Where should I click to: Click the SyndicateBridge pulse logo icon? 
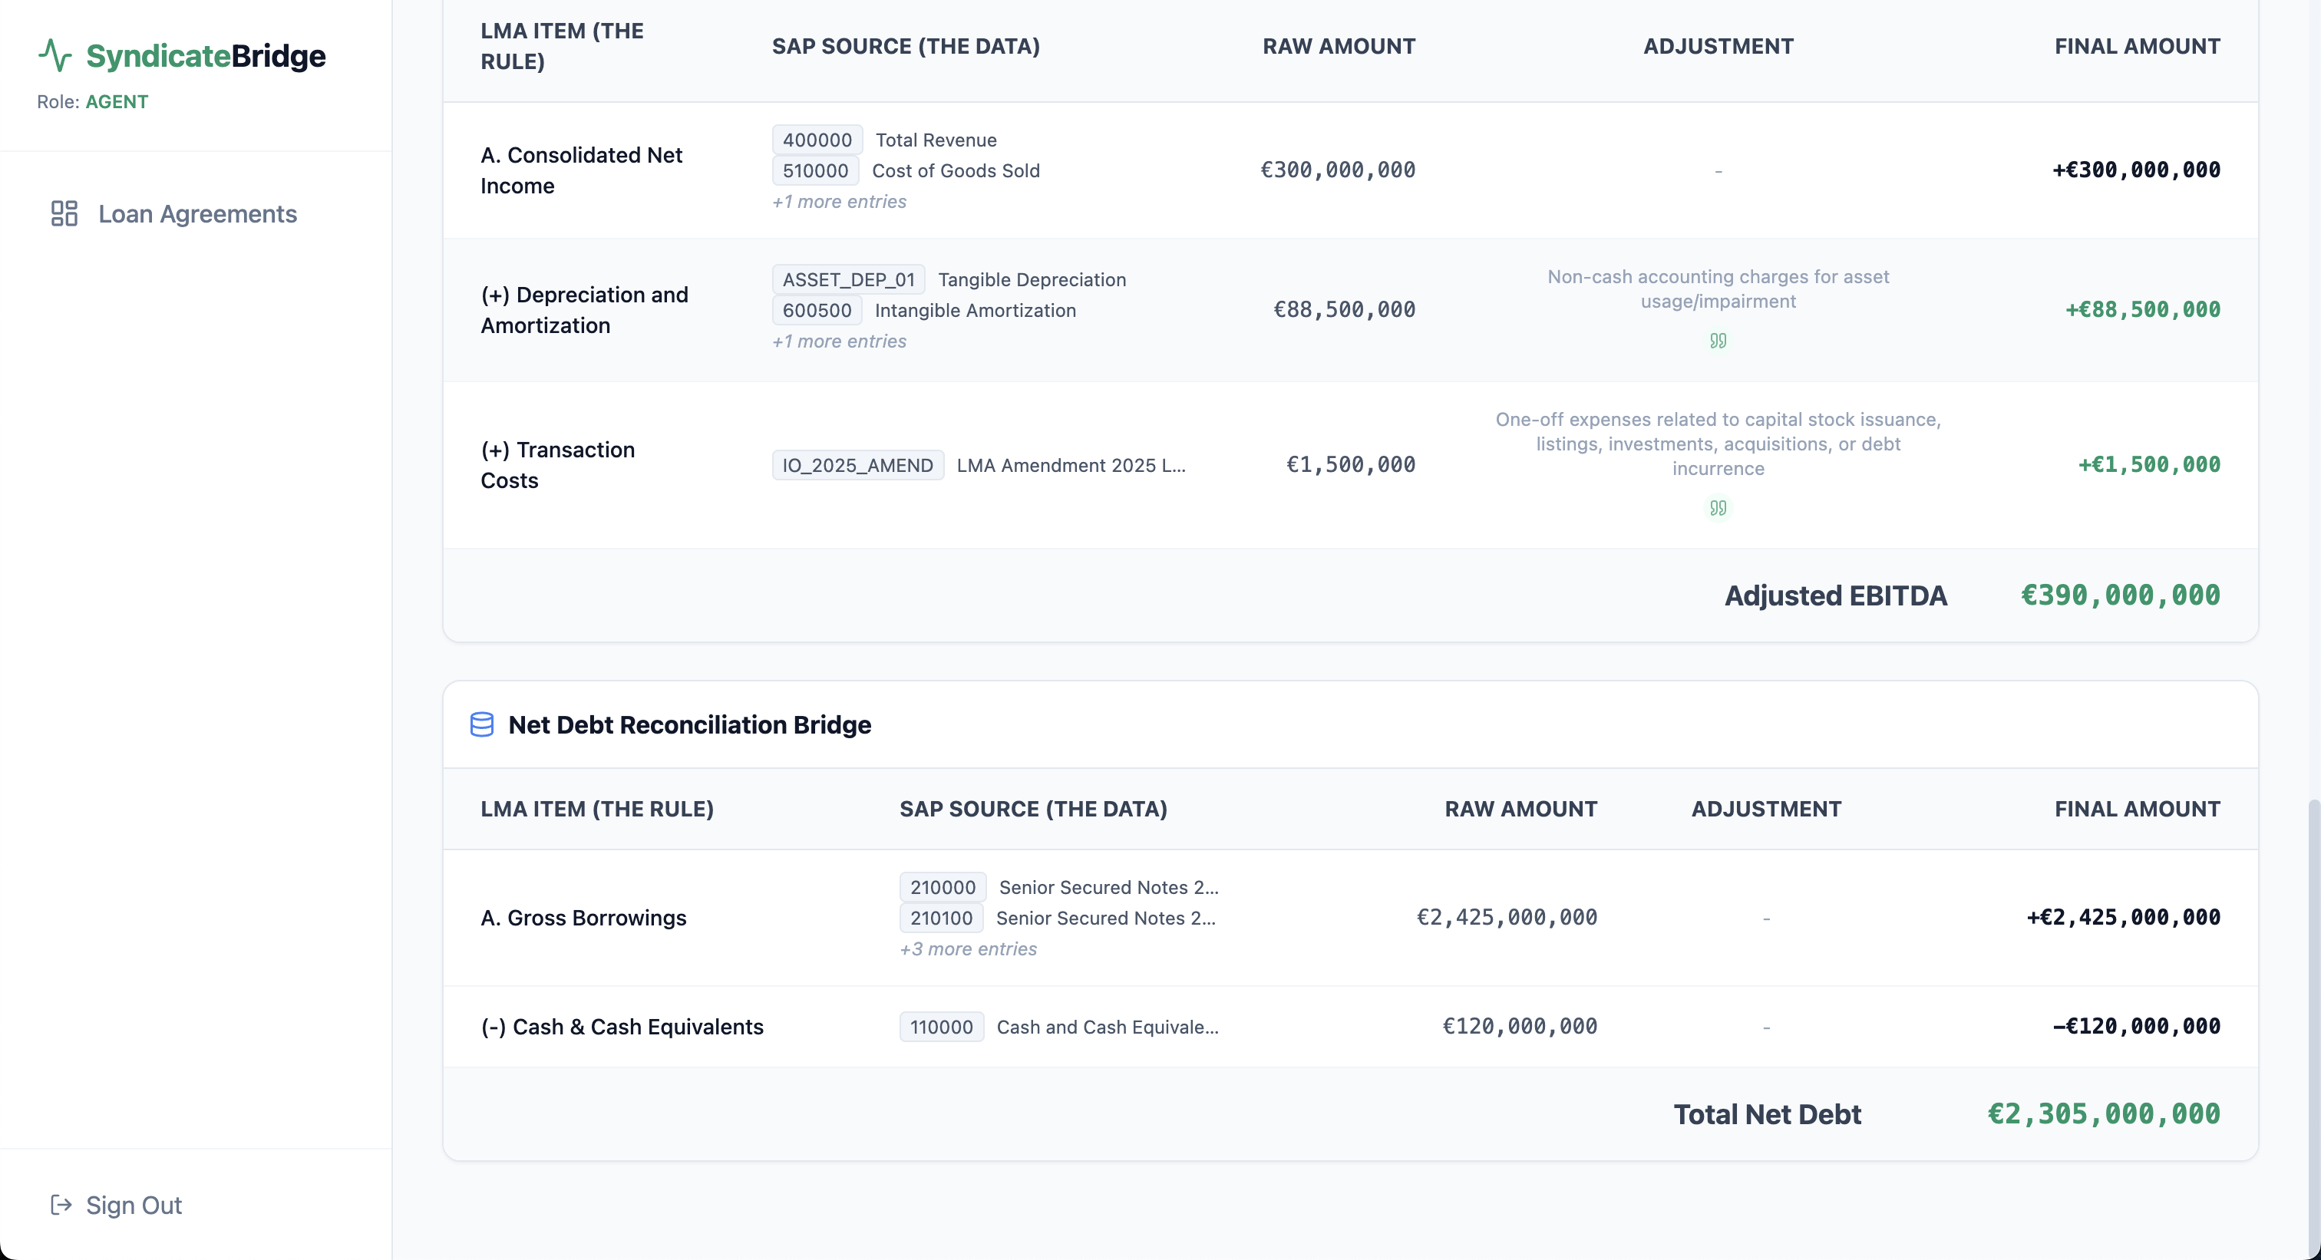[x=55, y=55]
